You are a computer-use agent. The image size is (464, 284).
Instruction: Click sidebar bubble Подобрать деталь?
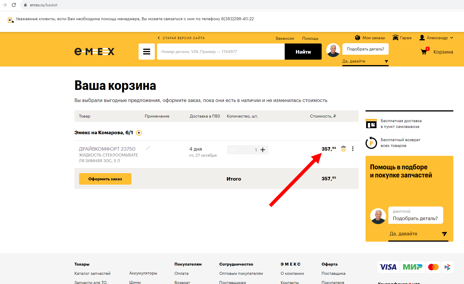click(415, 215)
